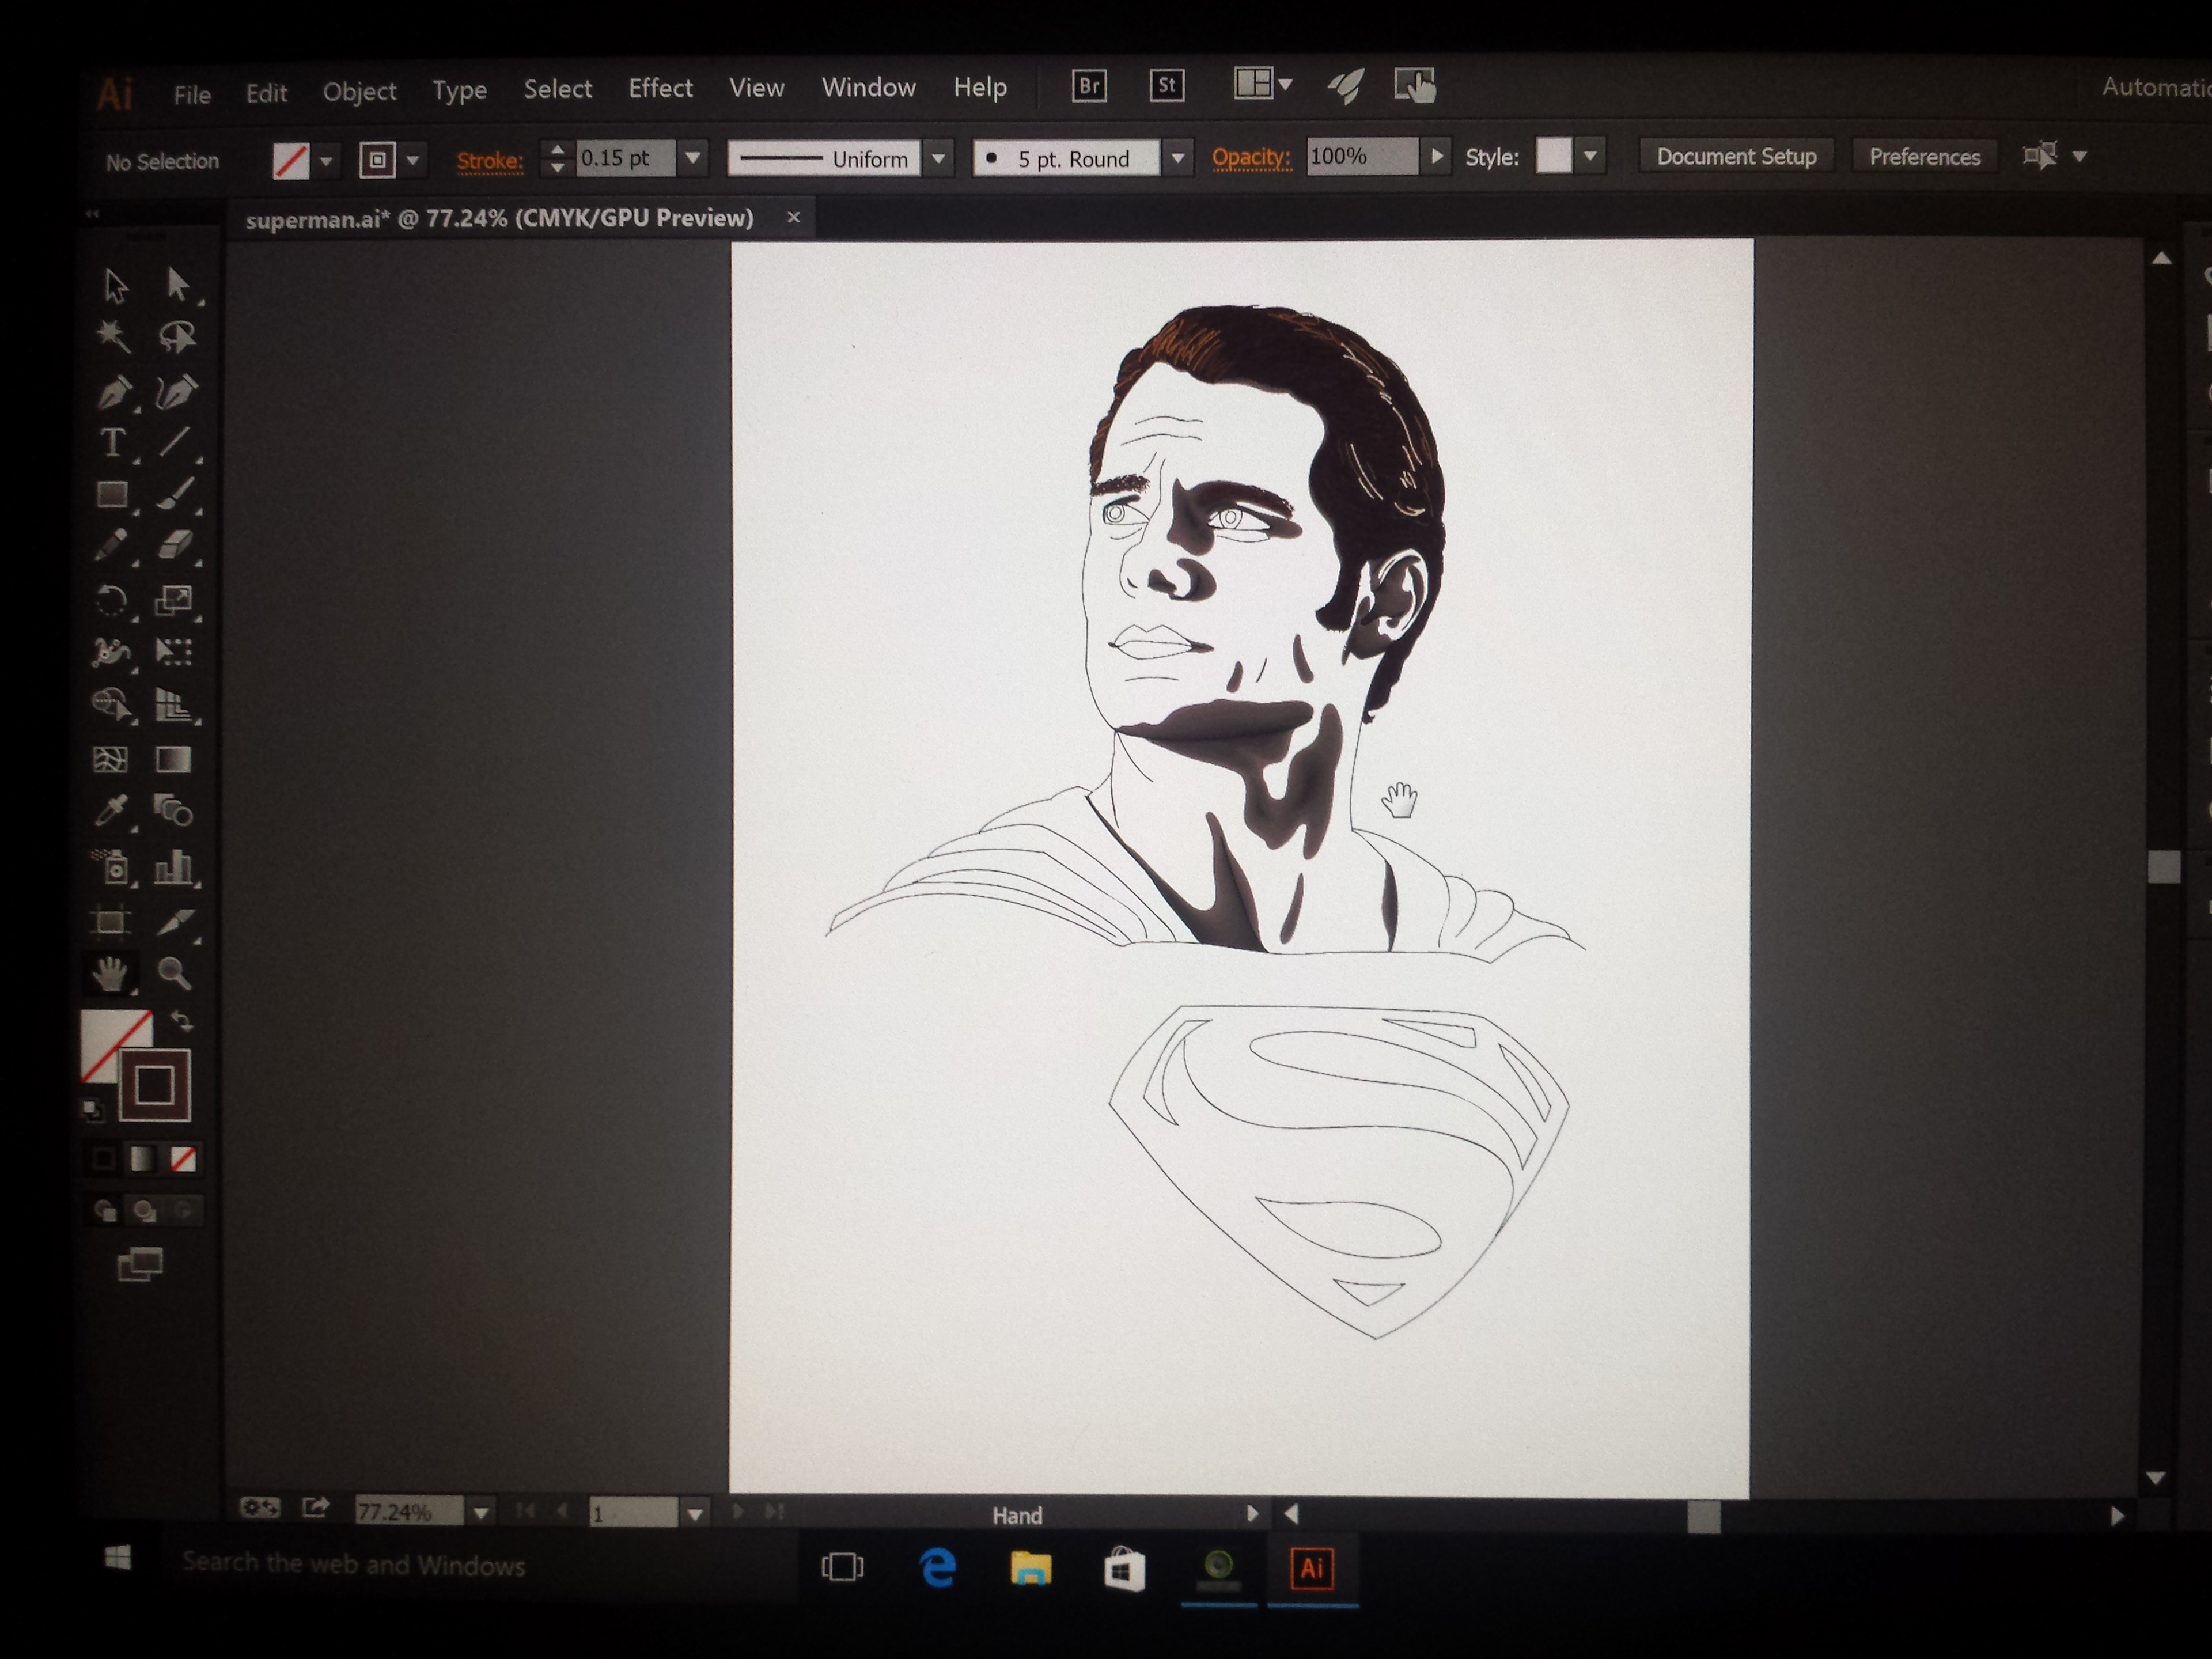Open the 5 pt. Round brush dropdown
The width and height of the screenshot is (2212, 1659).
[1178, 157]
